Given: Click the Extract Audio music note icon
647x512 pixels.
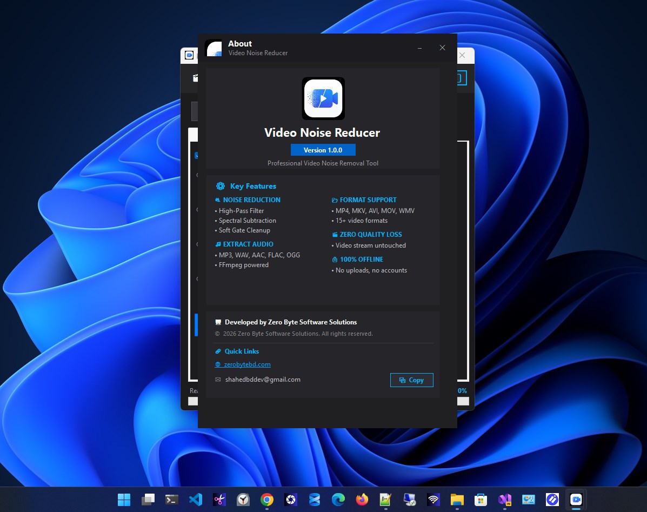Looking at the screenshot, I should point(218,244).
